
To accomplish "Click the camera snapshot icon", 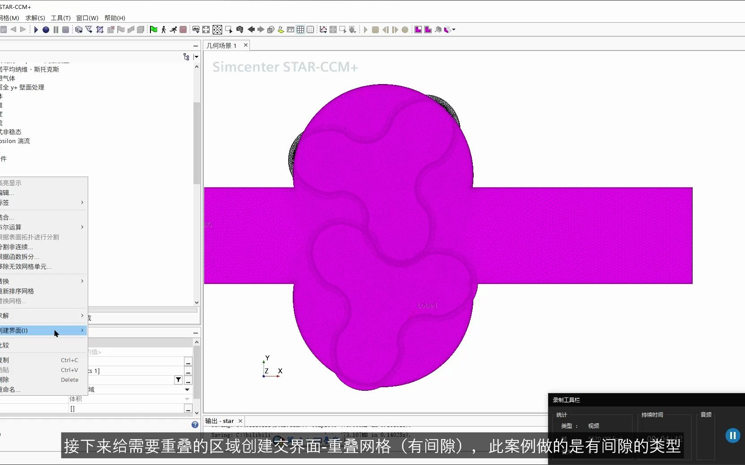I will (240, 30).
